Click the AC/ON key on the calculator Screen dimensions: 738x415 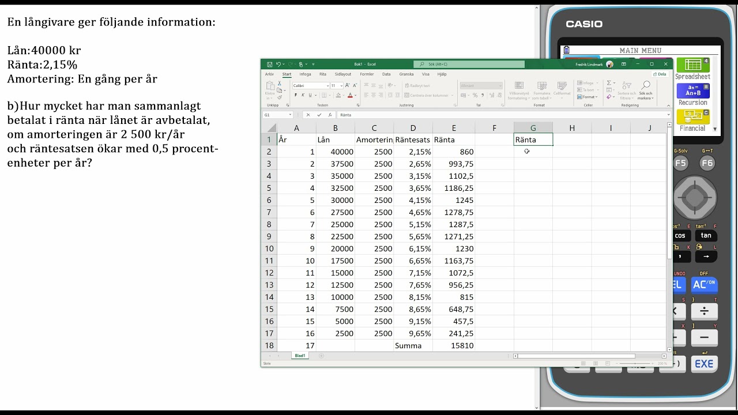(704, 284)
